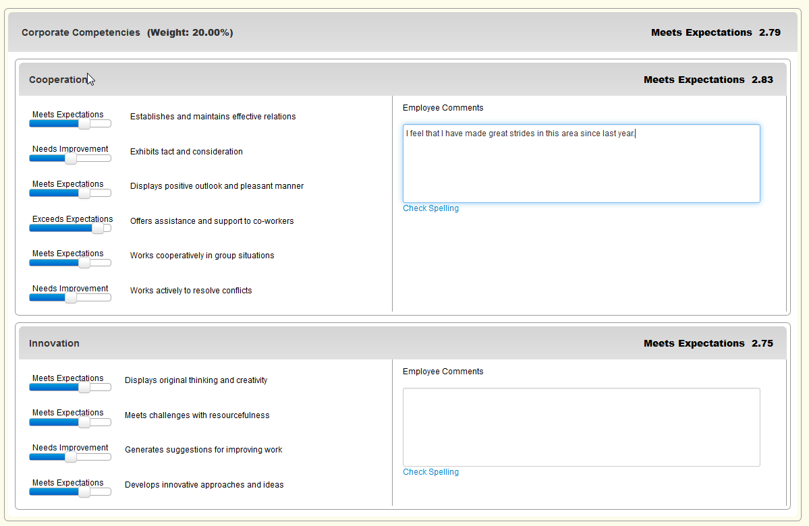Click the Innovation score 2.75
This screenshot has width=809, height=526.
pos(762,343)
